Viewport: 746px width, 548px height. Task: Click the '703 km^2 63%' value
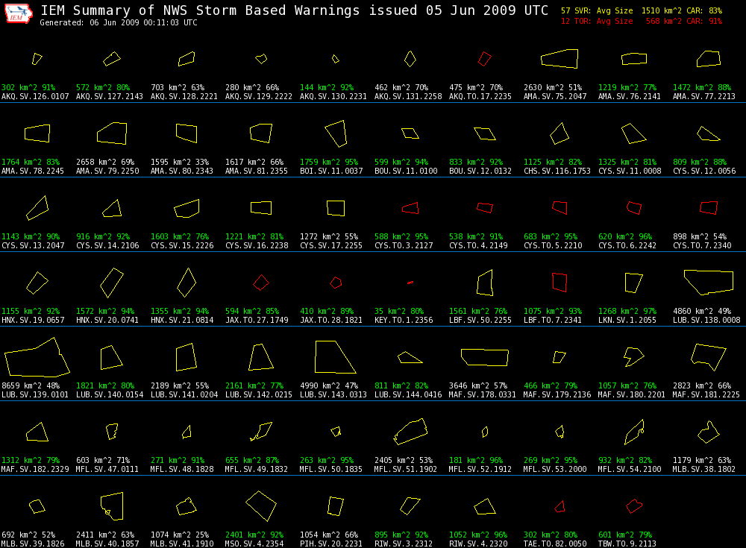click(x=178, y=87)
